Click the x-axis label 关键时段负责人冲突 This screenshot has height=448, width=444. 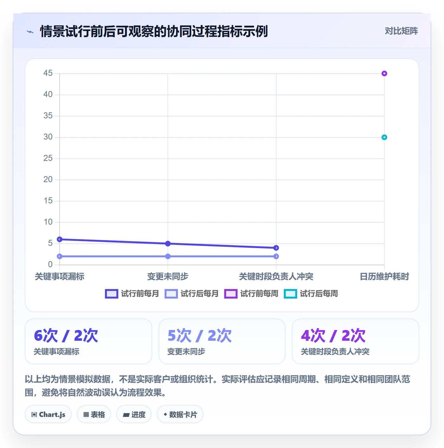(276, 277)
